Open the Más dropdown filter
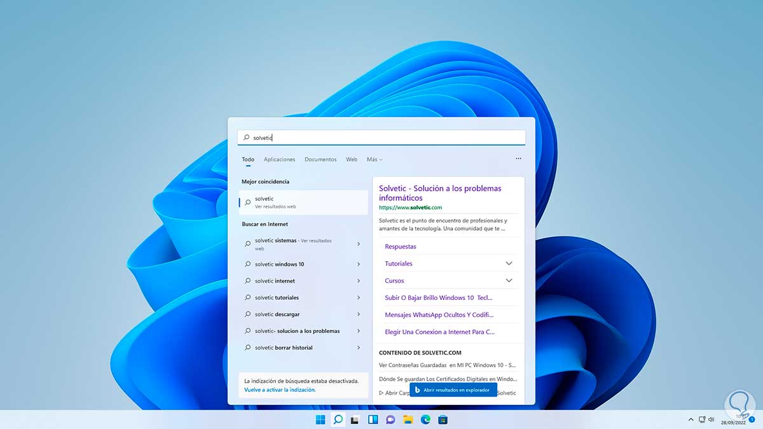 (375, 160)
